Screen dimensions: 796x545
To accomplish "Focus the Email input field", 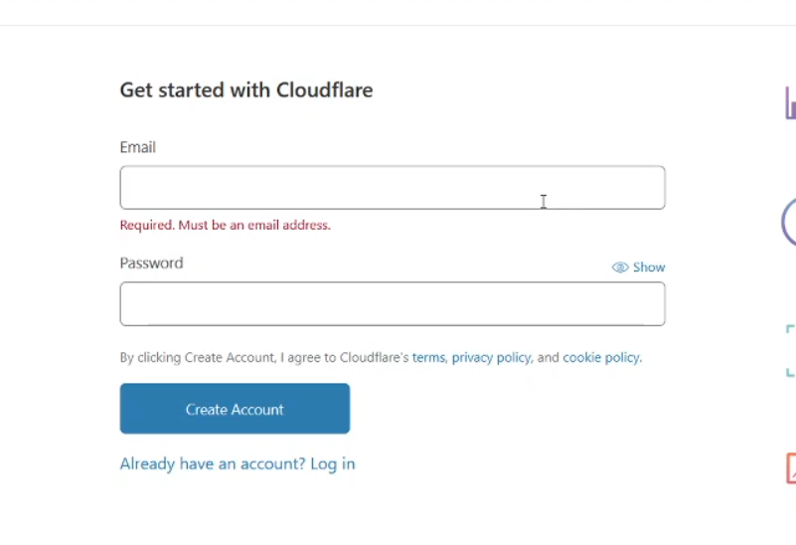I will point(393,187).
